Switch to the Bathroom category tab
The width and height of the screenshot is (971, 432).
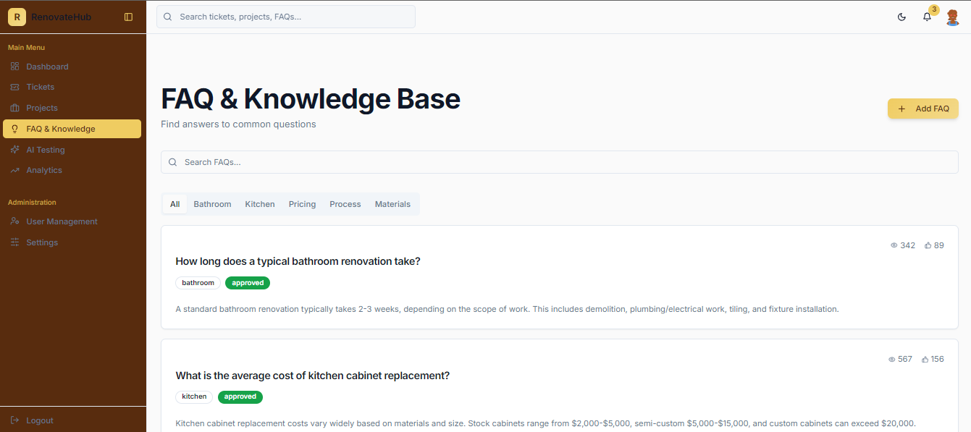pos(212,204)
